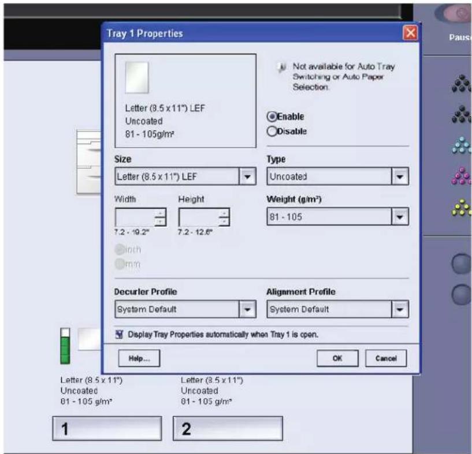Click the cyan toner icon
The image size is (472, 454).
(462, 145)
